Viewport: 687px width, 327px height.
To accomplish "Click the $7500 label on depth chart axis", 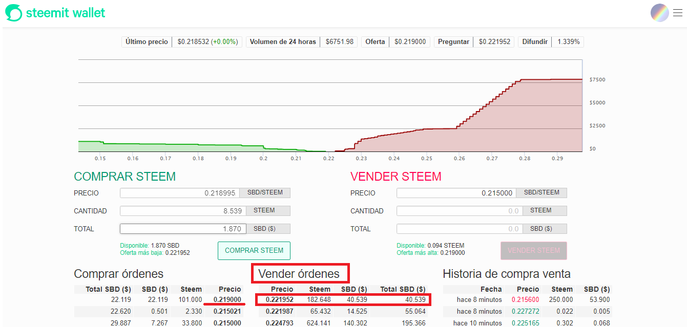I will 597,80.
